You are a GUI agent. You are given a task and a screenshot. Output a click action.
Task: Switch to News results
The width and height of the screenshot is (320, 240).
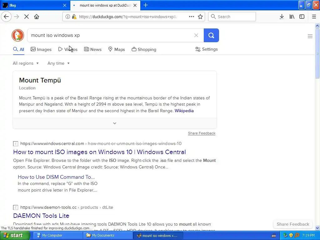[92, 49]
